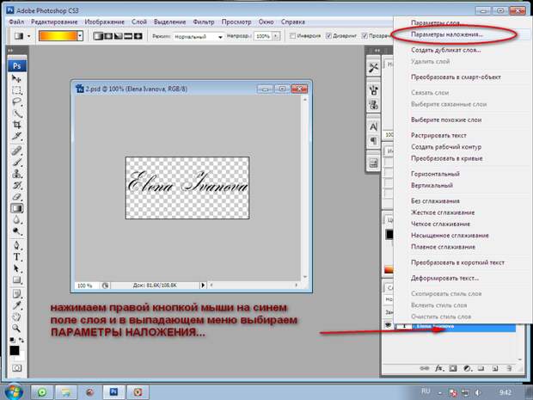This screenshot has width=533, height=400.
Task: Select the Healing Brush tool
Action: (16, 151)
